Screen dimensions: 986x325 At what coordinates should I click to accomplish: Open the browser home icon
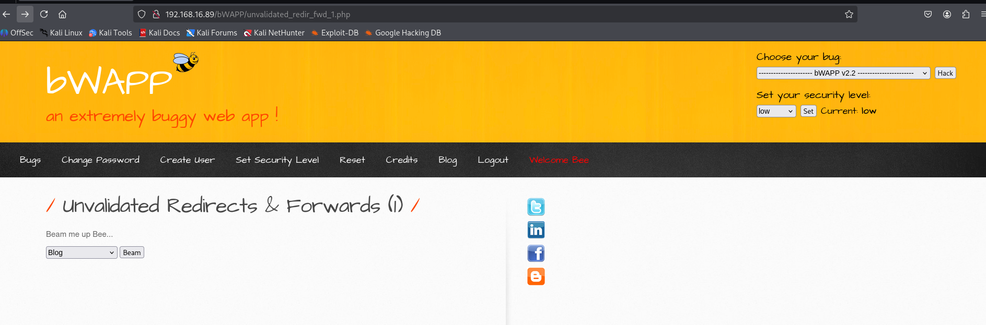(62, 14)
